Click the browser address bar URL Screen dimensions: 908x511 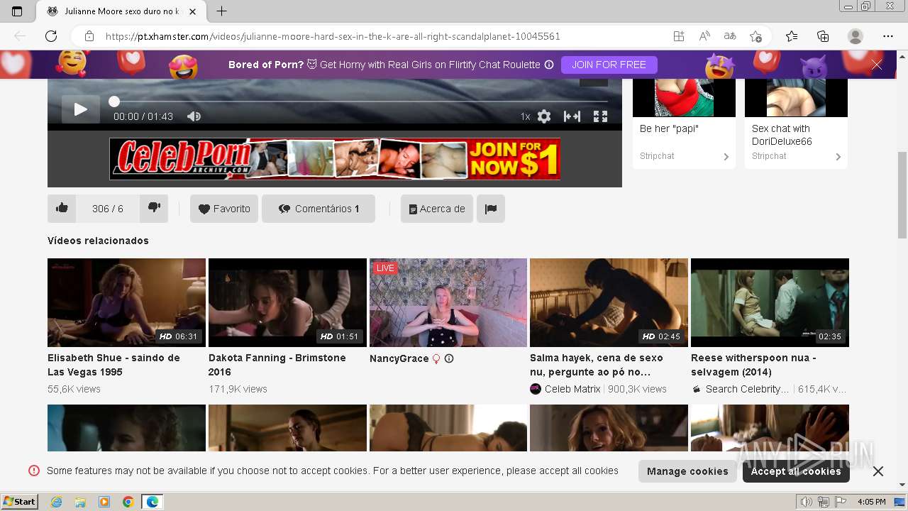pyautogui.click(x=333, y=36)
